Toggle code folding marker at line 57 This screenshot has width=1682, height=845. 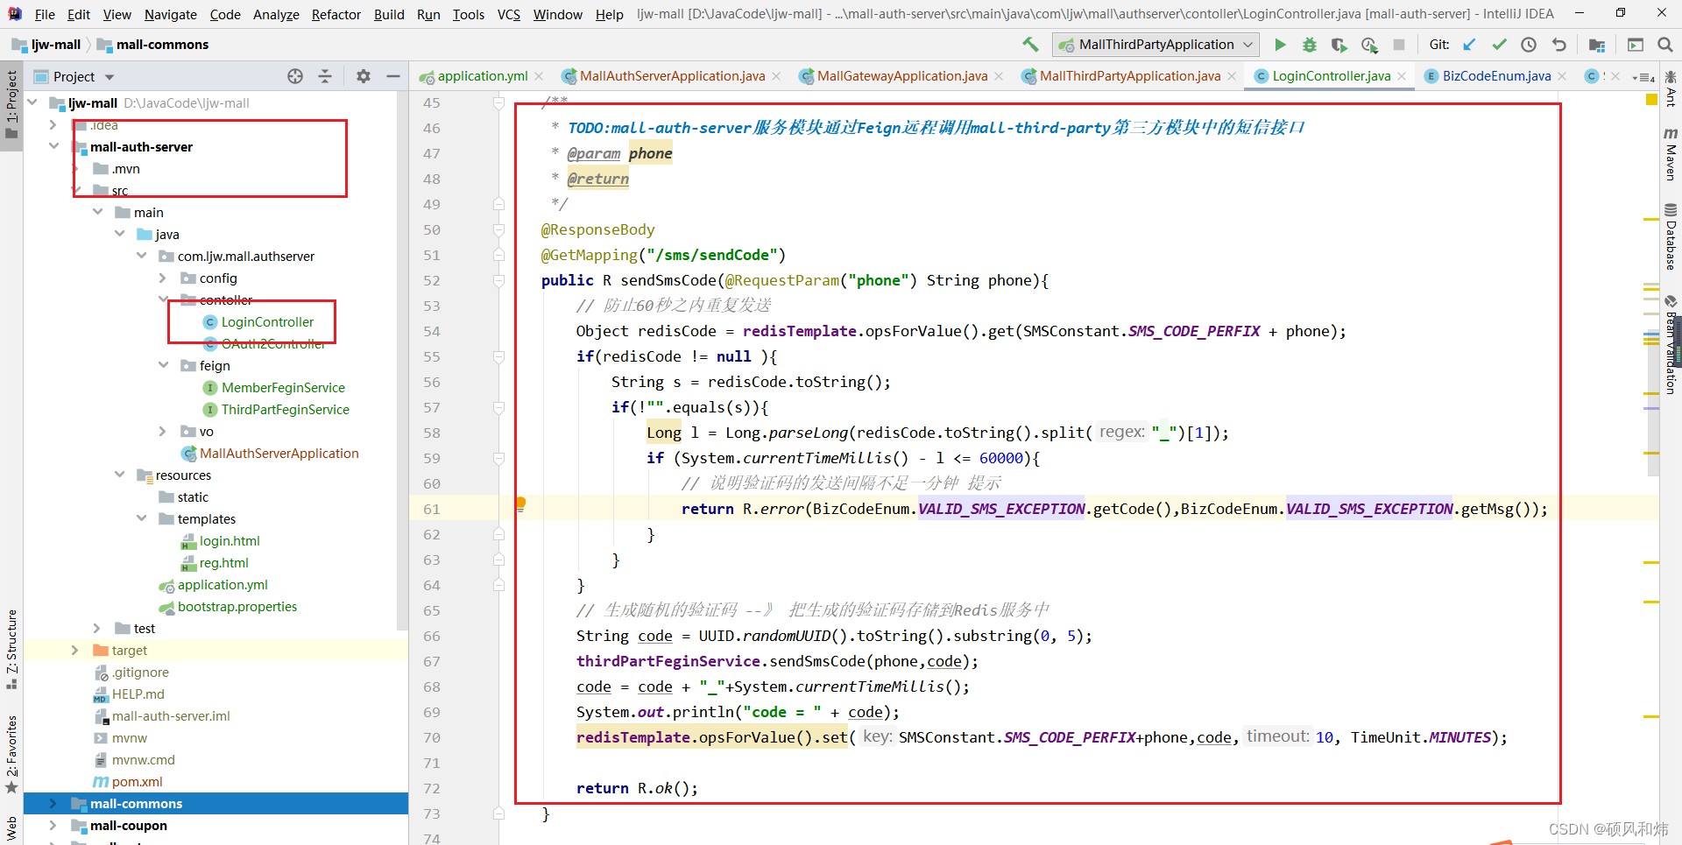[x=498, y=407]
